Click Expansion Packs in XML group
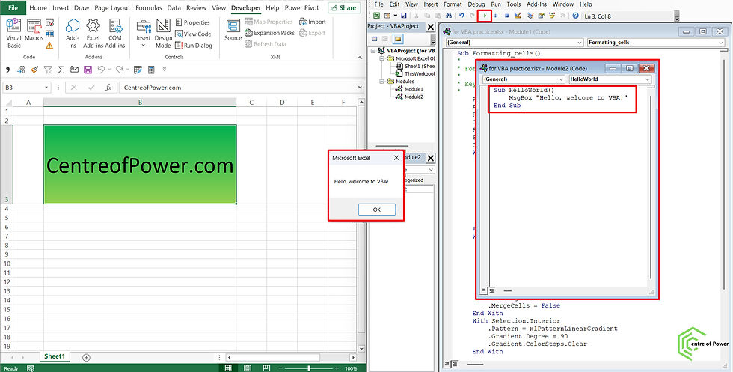This screenshot has width=733, height=372. [x=270, y=33]
